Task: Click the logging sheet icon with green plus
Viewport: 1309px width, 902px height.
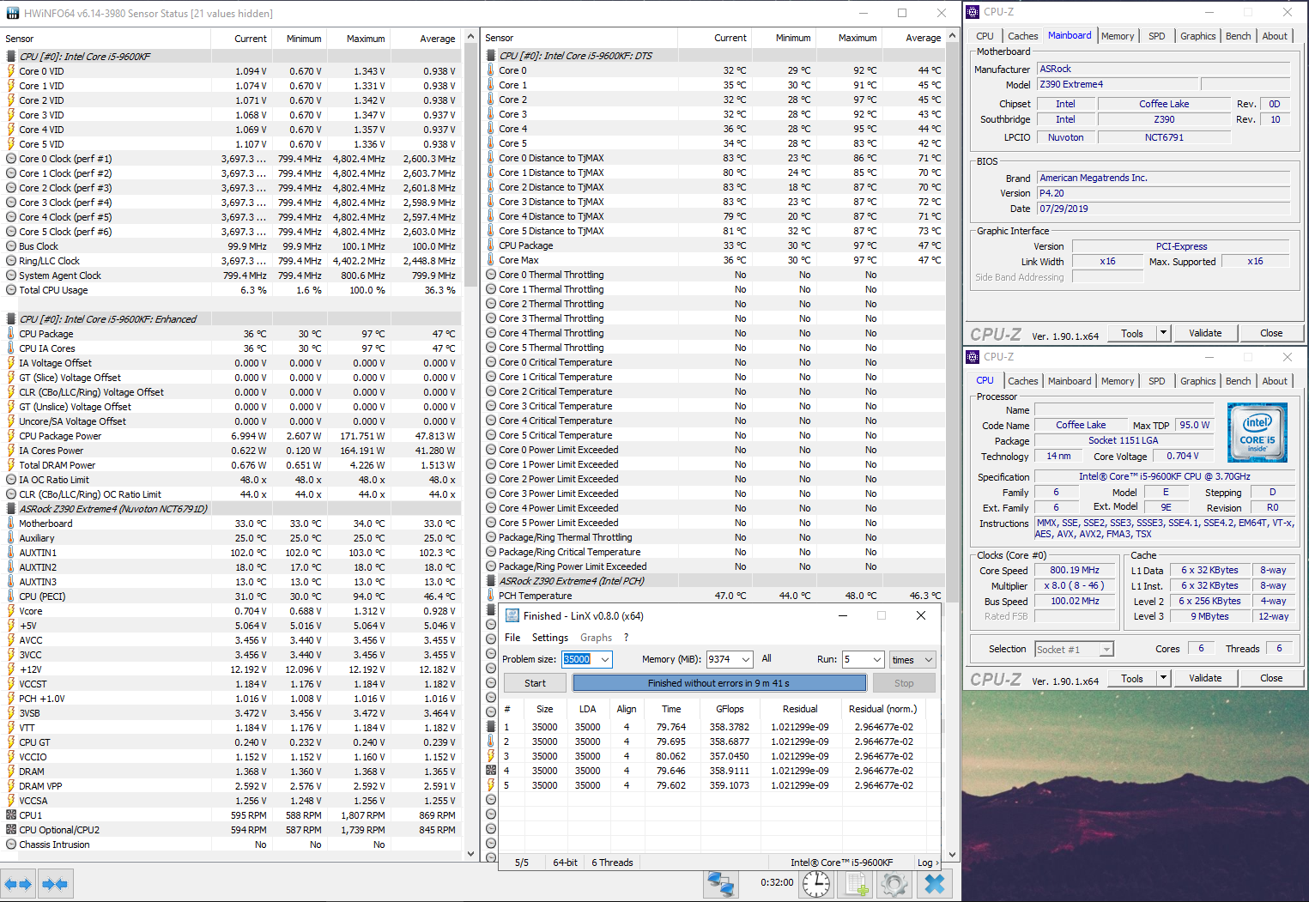Action: (x=856, y=883)
